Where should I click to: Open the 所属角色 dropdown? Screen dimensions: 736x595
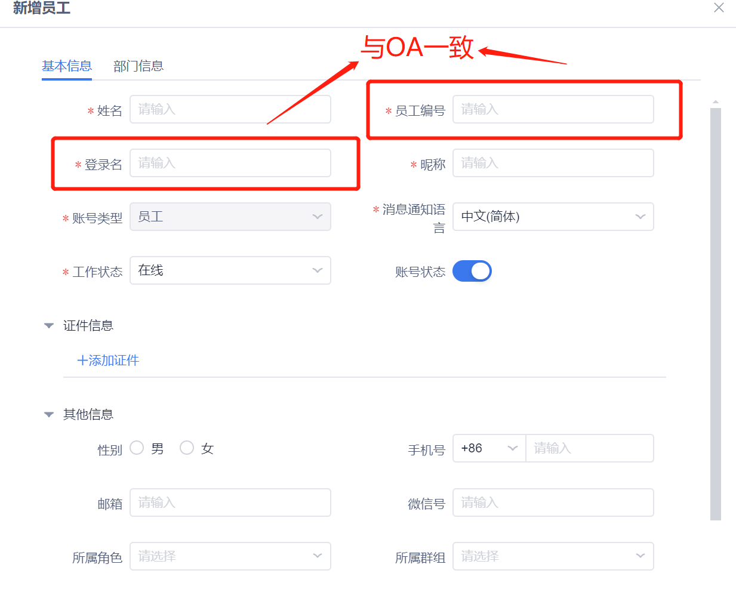point(230,556)
